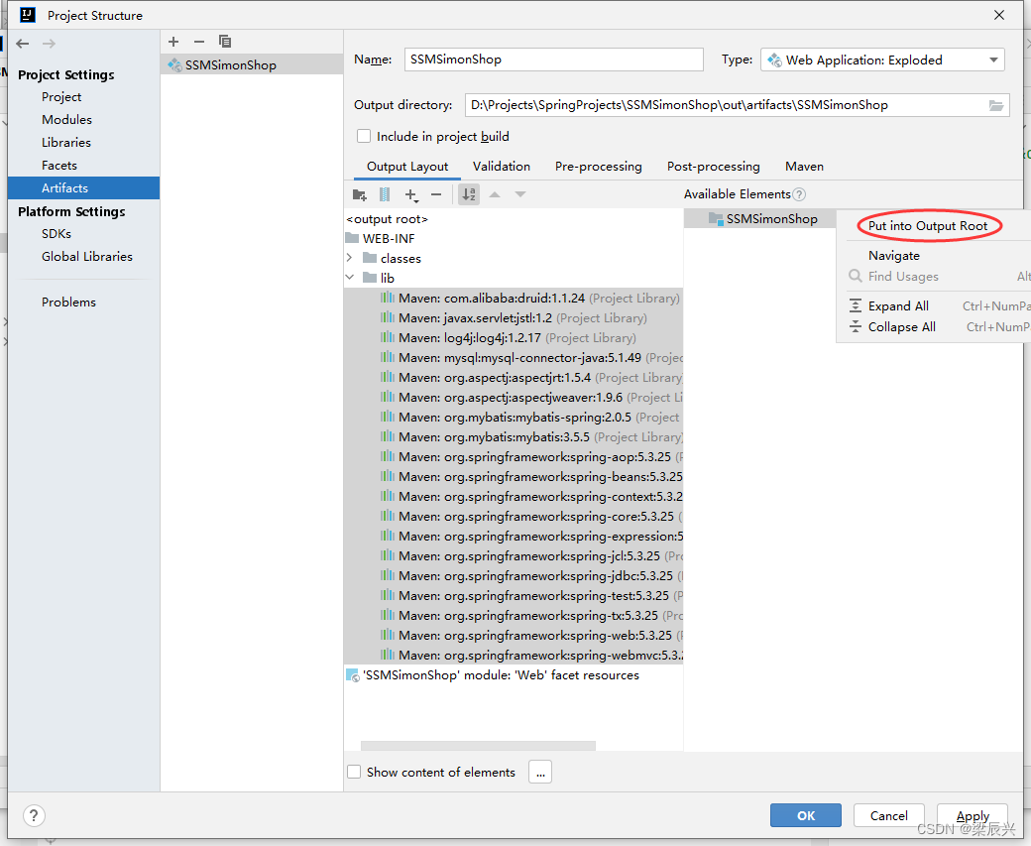
Task: Collapse the lib folder node
Action: click(350, 278)
